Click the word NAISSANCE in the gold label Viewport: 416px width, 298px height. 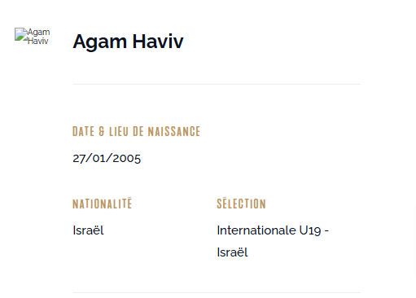(x=174, y=131)
